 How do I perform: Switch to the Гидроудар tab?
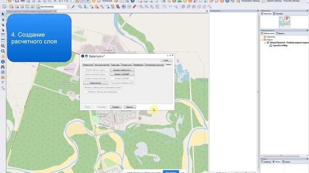(x=115, y=65)
